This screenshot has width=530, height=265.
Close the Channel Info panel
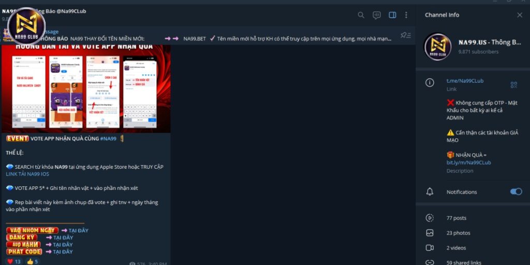(520, 15)
